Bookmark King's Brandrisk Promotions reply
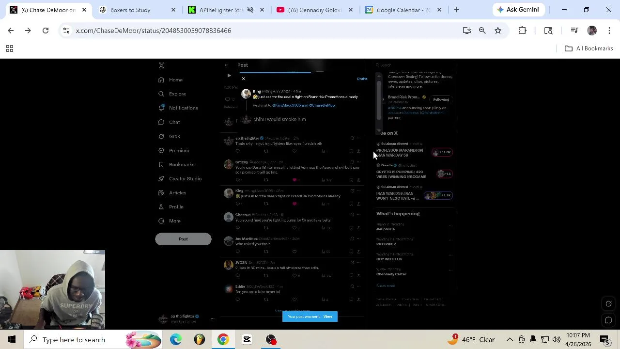 [351, 204]
